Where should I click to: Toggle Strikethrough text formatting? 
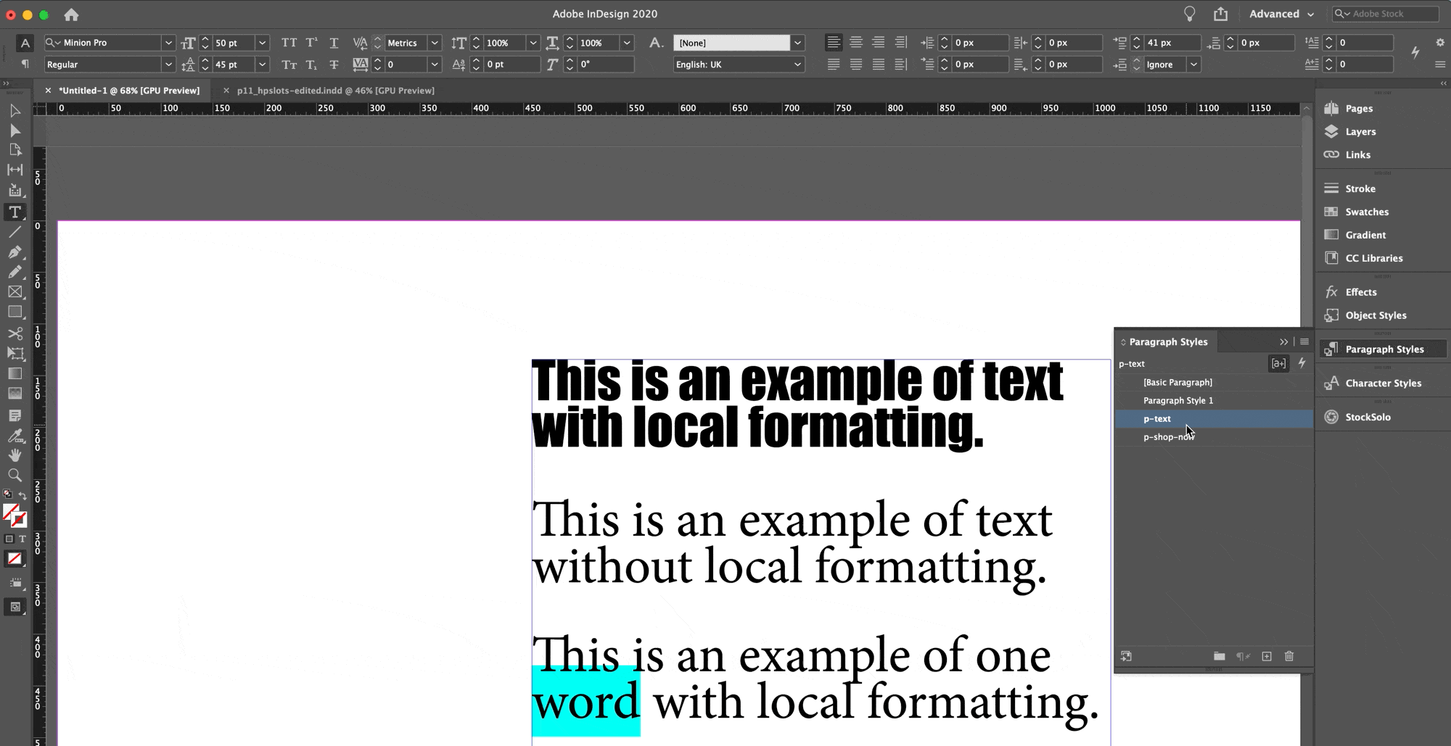[334, 65]
